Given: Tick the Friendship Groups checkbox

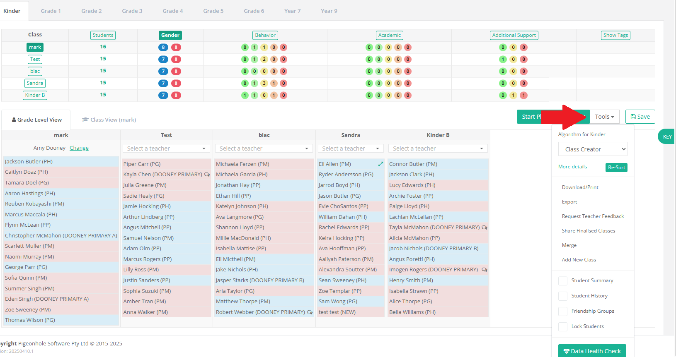Looking at the screenshot, I should click(563, 311).
